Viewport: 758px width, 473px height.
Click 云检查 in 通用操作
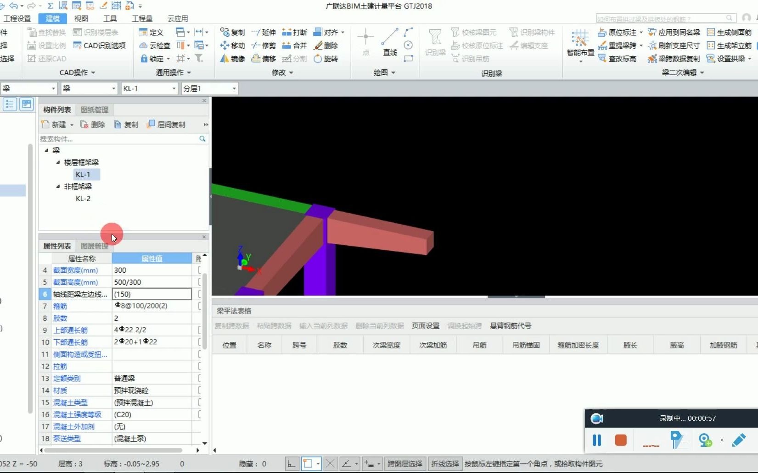(155, 45)
